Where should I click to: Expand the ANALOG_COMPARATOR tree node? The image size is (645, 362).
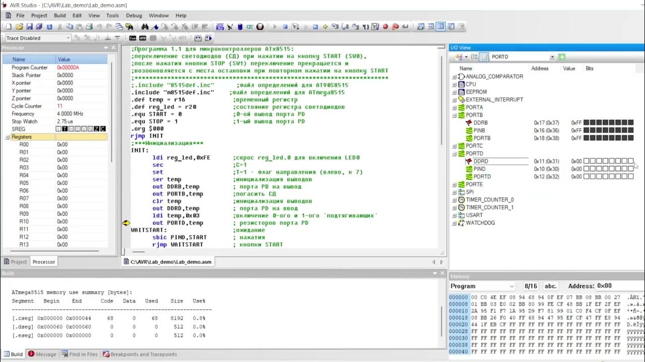455,77
